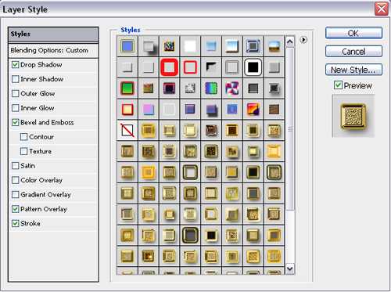The height and width of the screenshot is (292, 391).
Task: Close the Layer Style dialog
Action: click(382, 9)
